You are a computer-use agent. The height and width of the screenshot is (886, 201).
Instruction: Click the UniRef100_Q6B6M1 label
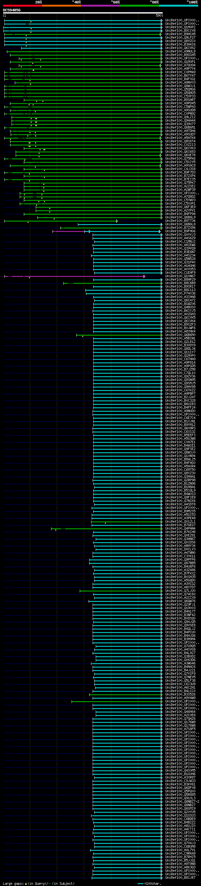click(180, 127)
